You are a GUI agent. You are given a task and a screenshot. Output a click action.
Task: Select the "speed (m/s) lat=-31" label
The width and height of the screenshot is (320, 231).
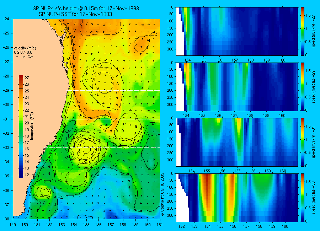(314, 142)
